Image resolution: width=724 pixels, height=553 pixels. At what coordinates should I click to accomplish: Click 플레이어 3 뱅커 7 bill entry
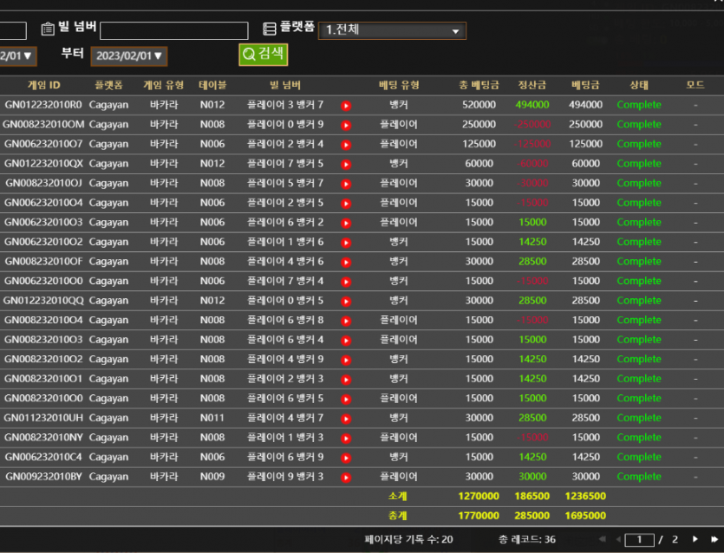[x=285, y=105]
